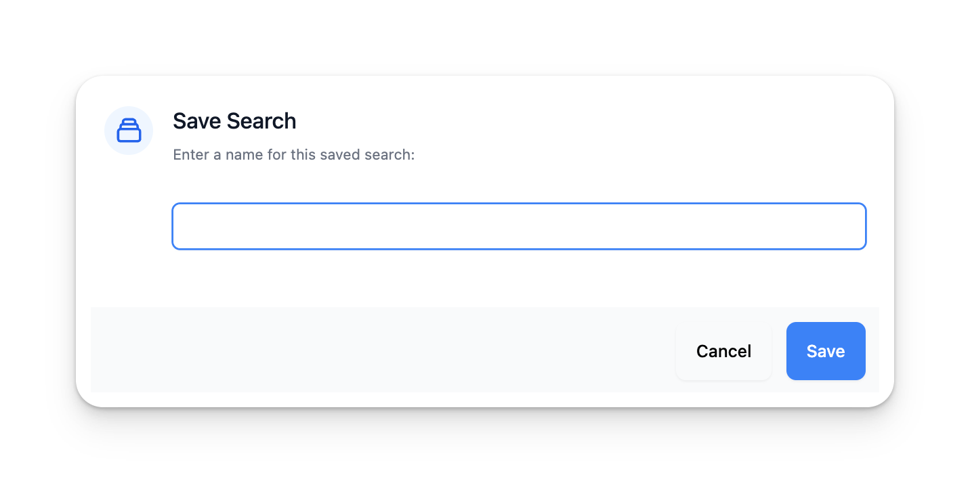Confirm saving with the blue Save button
970x483 pixels.
(825, 351)
